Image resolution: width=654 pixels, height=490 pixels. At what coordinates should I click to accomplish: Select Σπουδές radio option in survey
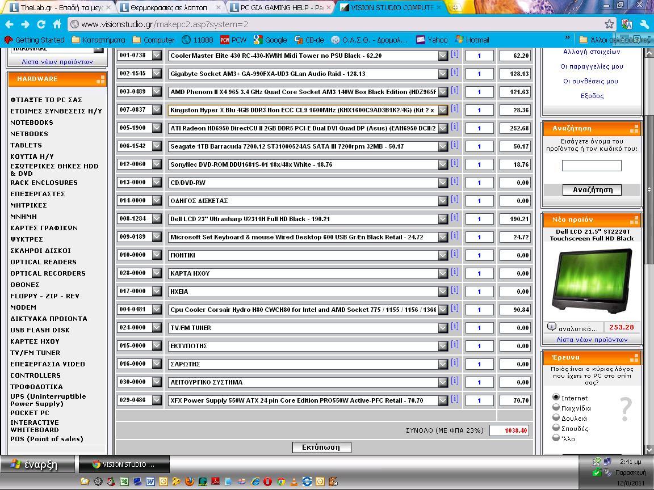[556, 428]
